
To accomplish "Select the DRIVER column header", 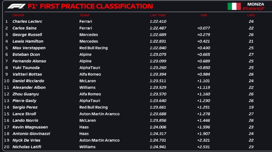I will pos(18,15).
